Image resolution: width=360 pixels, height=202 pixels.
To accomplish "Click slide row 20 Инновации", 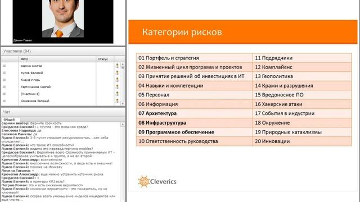I will 302,141.
